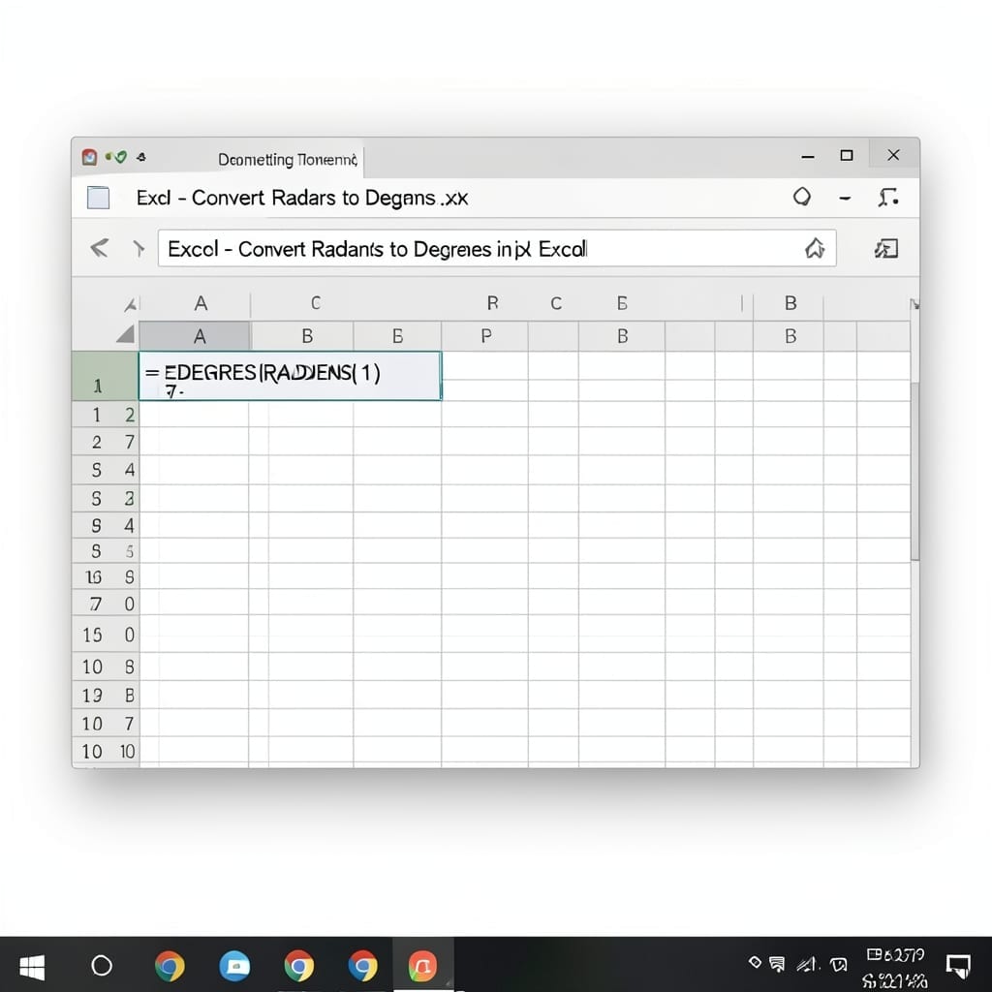992x992 pixels.
Task: Go back with the left arrow button
Action: (100, 248)
